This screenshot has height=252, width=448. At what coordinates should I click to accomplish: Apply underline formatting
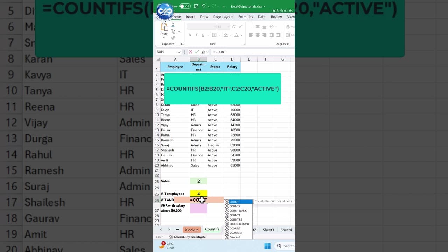pyautogui.click(x=203, y=35)
